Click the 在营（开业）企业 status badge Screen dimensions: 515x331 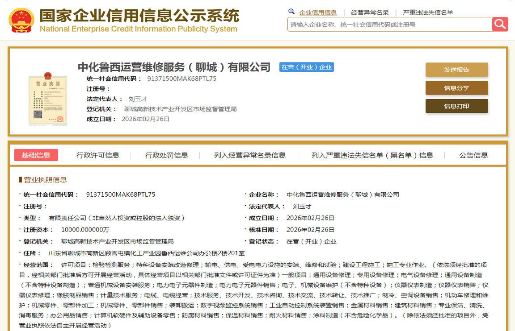306,67
